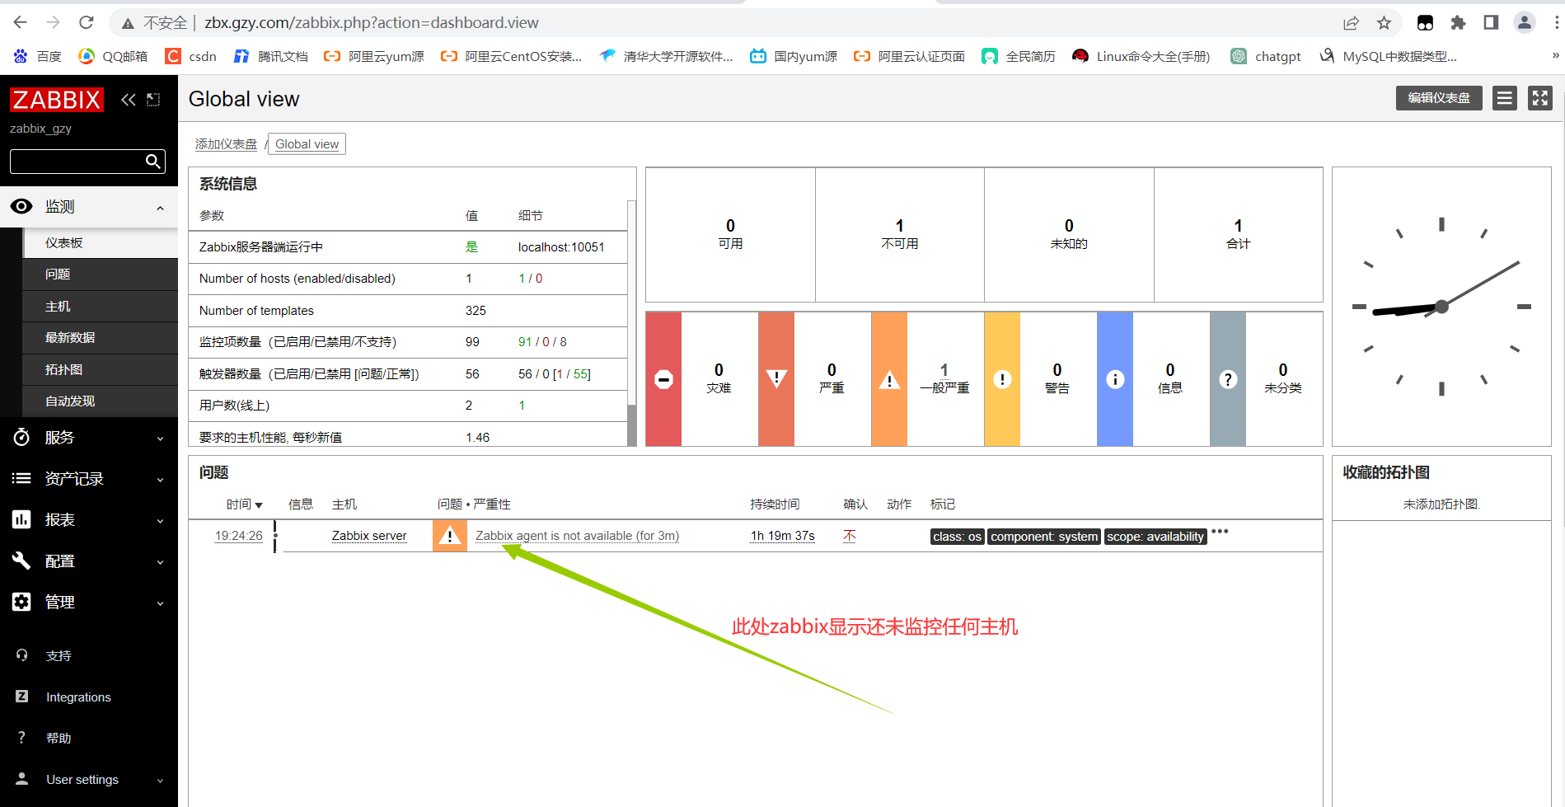Expand the User settings menu
1565x807 pixels.
(161, 781)
